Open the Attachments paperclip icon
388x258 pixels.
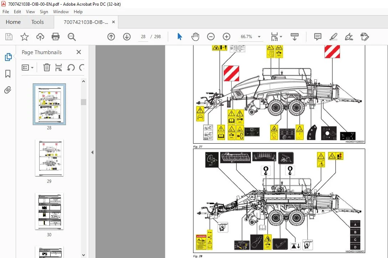click(8, 90)
